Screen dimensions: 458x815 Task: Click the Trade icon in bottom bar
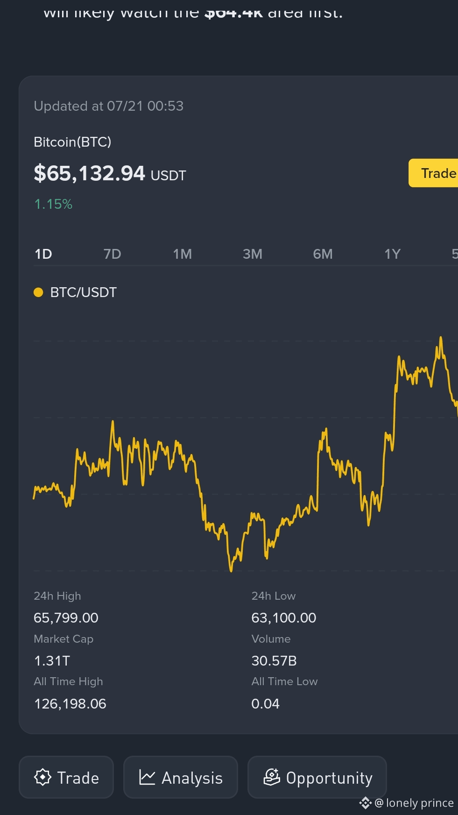click(x=42, y=777)
